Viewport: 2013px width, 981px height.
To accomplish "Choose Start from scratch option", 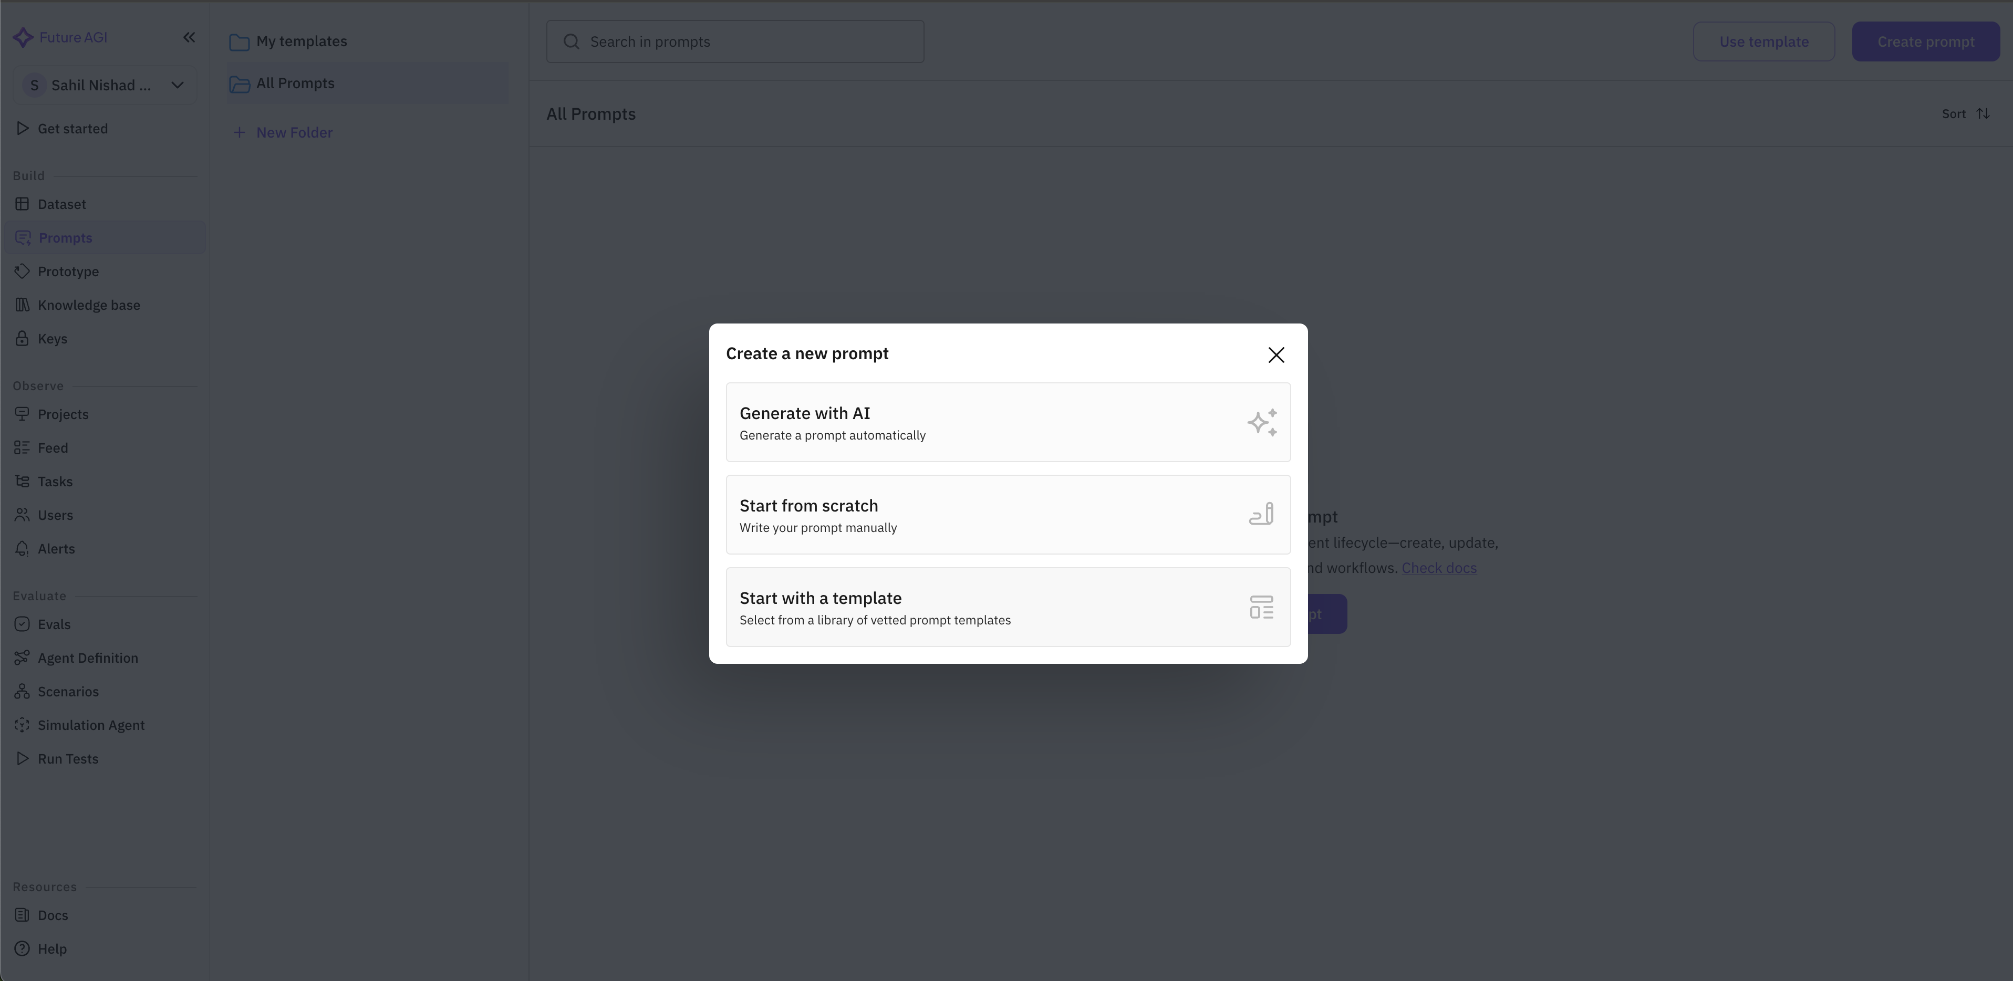I will [1008, 515].
